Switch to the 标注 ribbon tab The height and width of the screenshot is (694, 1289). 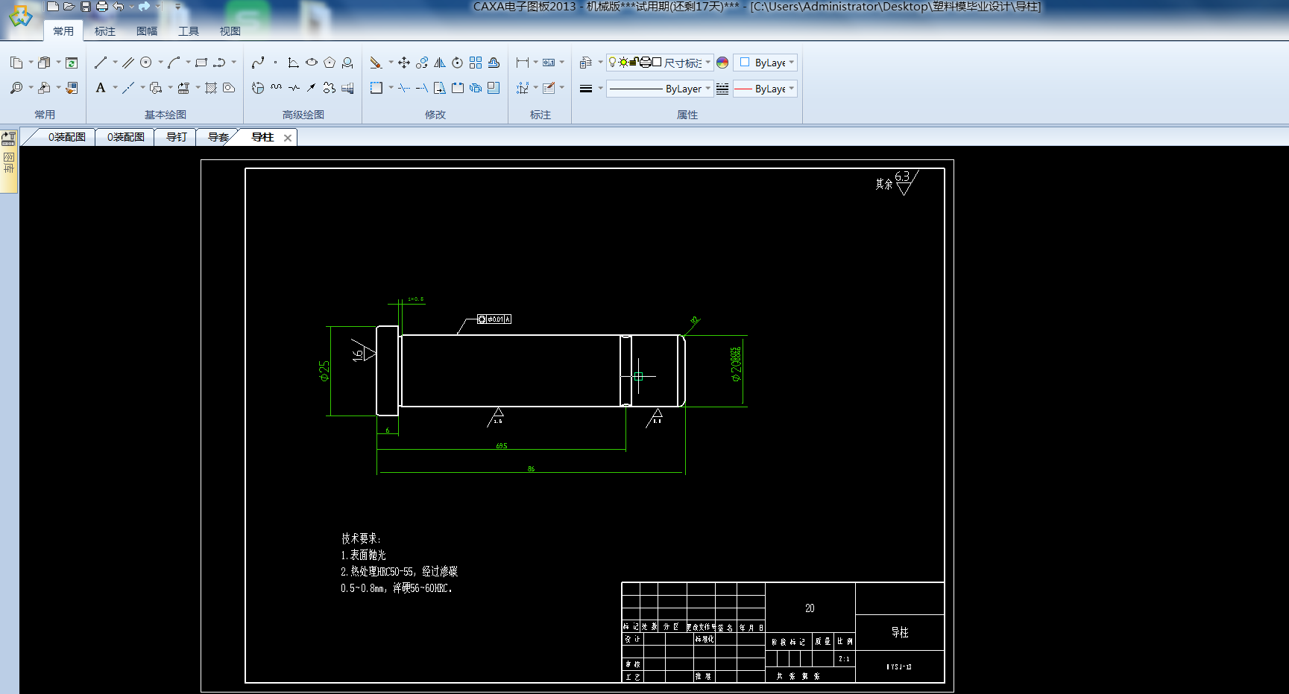(x=105, y=31)
